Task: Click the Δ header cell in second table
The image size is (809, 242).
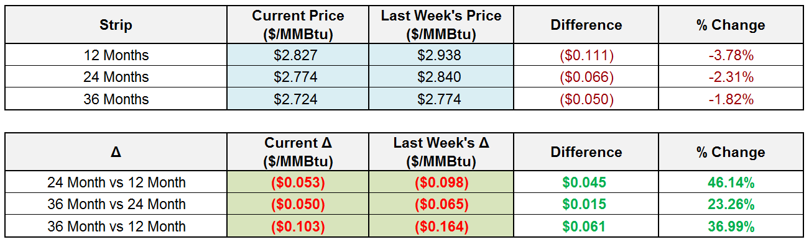Action: coord(116,152)
